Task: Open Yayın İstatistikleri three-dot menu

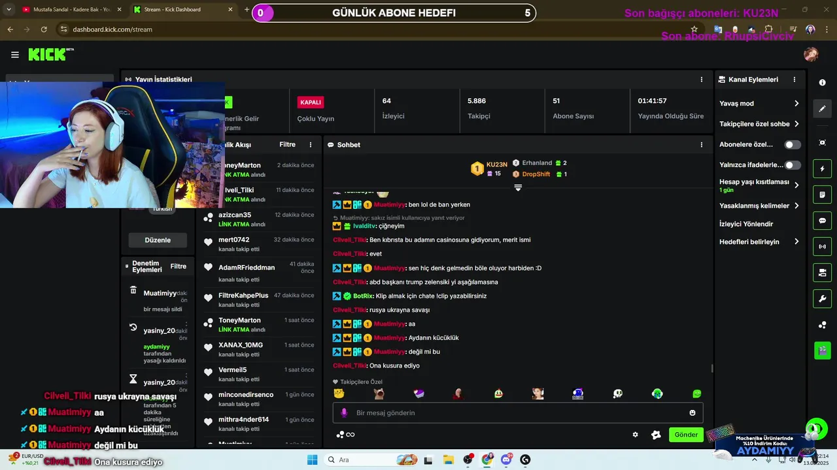Action: (702, 80)
